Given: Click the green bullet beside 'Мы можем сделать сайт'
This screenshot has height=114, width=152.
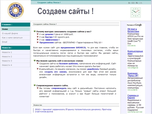Looking at the screenshot, I should coord(35,60).
